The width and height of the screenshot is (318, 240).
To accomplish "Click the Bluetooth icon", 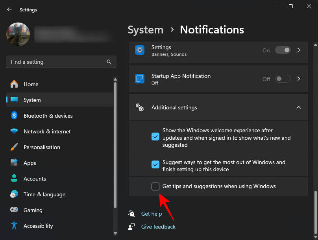I will pyautogui.click(x=14, y=116).
